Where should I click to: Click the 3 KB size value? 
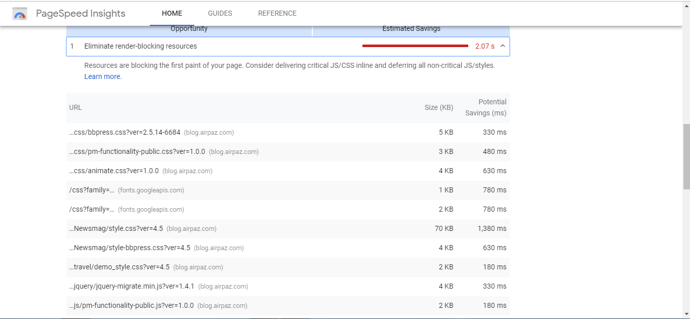[x=446, y=151]
